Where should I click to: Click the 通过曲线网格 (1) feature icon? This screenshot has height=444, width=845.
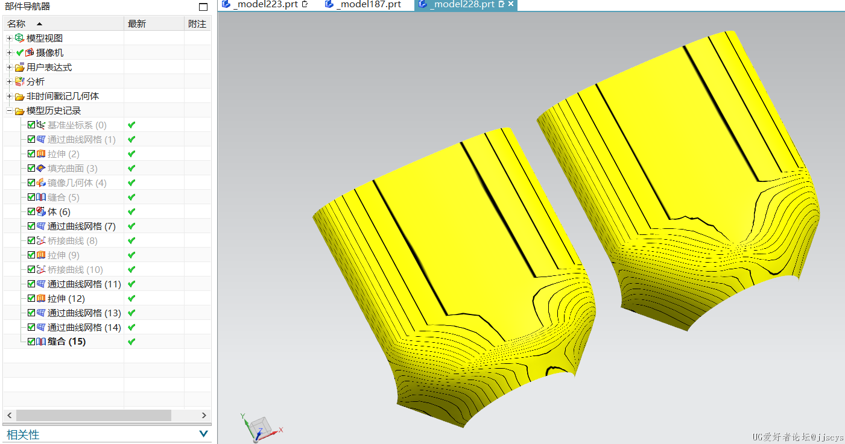point(40,139)
